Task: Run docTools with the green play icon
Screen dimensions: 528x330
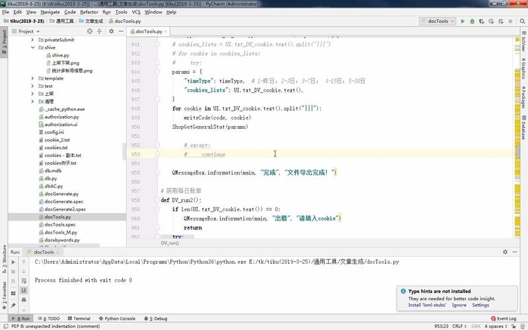Action: click(463, 21)
